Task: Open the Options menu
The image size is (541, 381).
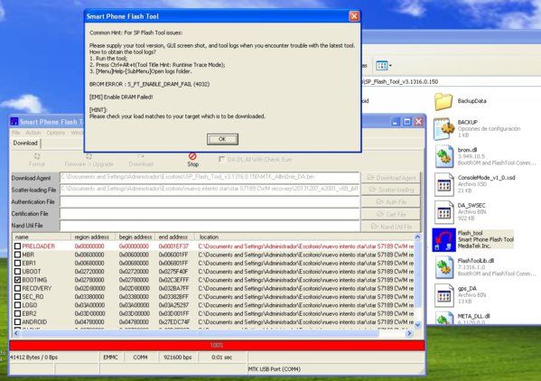Action: (x=56, y=133)
